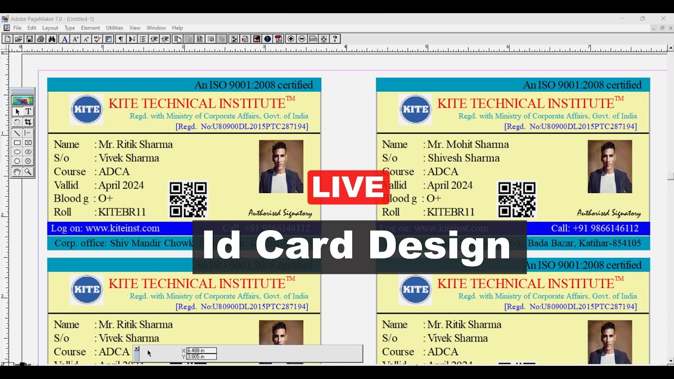Select the photo on Mohit Sharma's card
This screenshot has width=674, height=379.
(610, 166)
